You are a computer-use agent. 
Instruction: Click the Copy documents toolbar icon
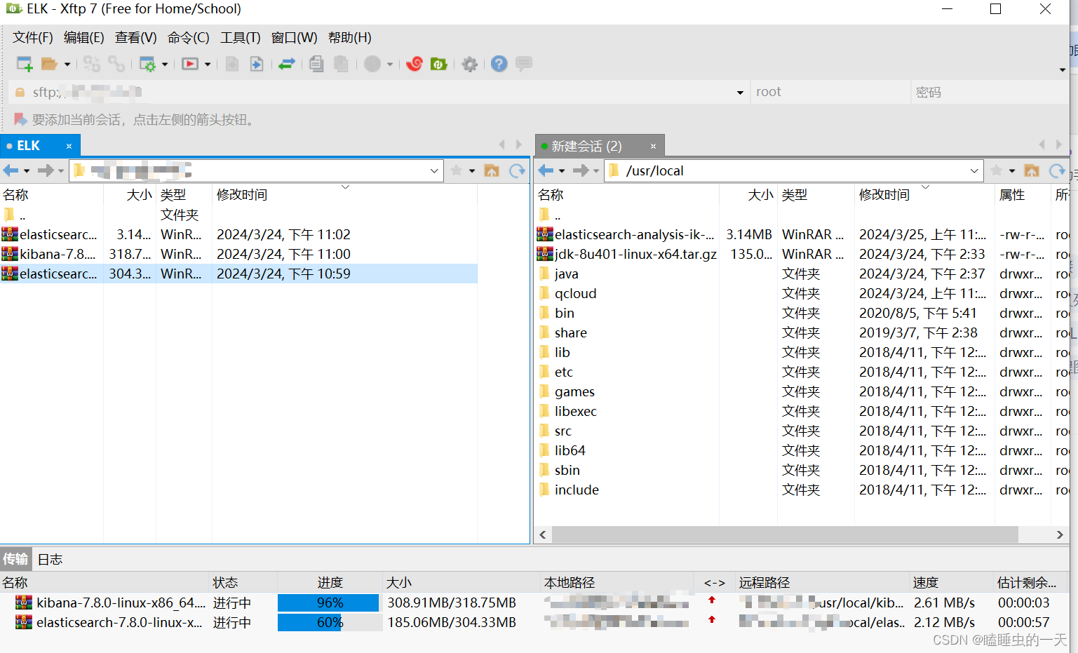[x=316, y=64]
